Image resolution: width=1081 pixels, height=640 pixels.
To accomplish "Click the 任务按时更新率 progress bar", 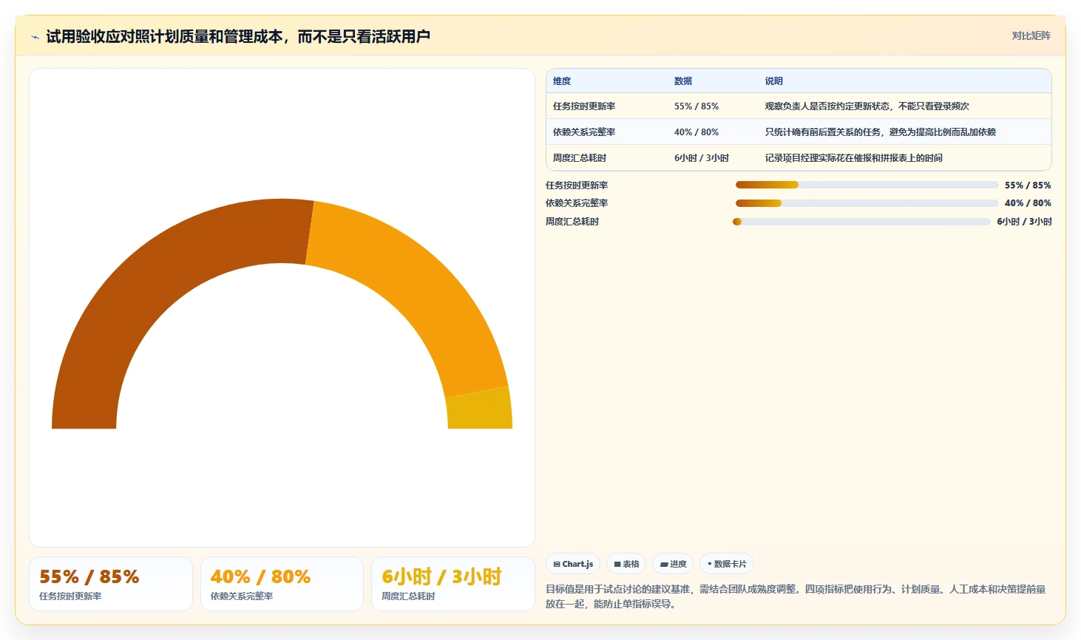I will point(867,185).
